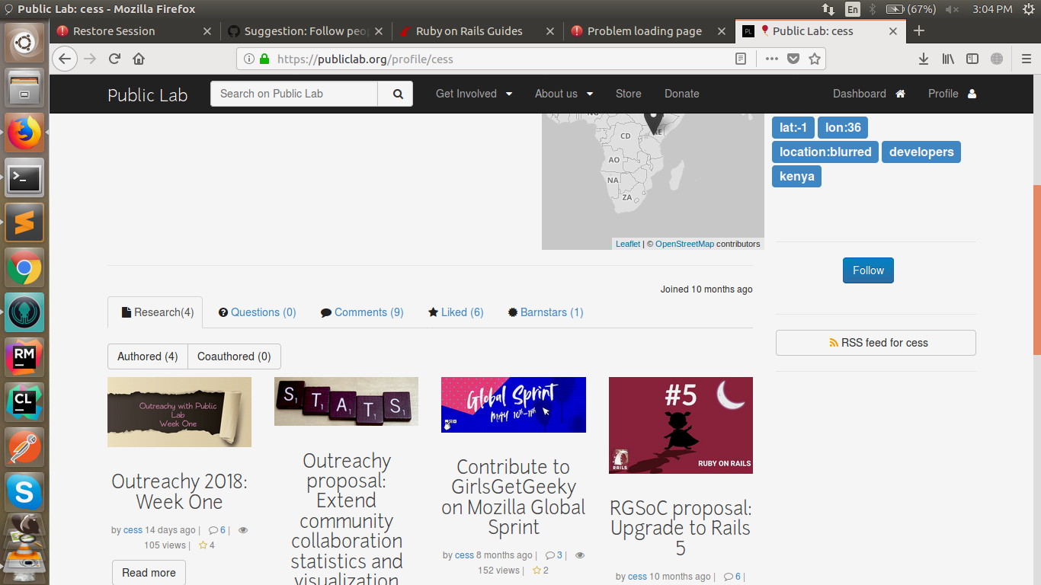
Task: Click the Public Lab logo text
Action: (x=148, y=94)
